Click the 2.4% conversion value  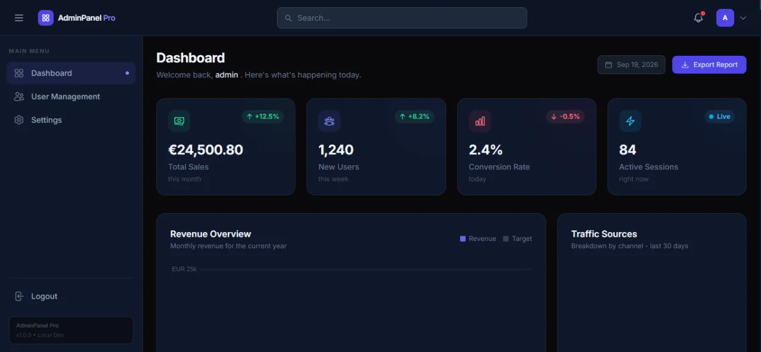[x=486, y=150]
